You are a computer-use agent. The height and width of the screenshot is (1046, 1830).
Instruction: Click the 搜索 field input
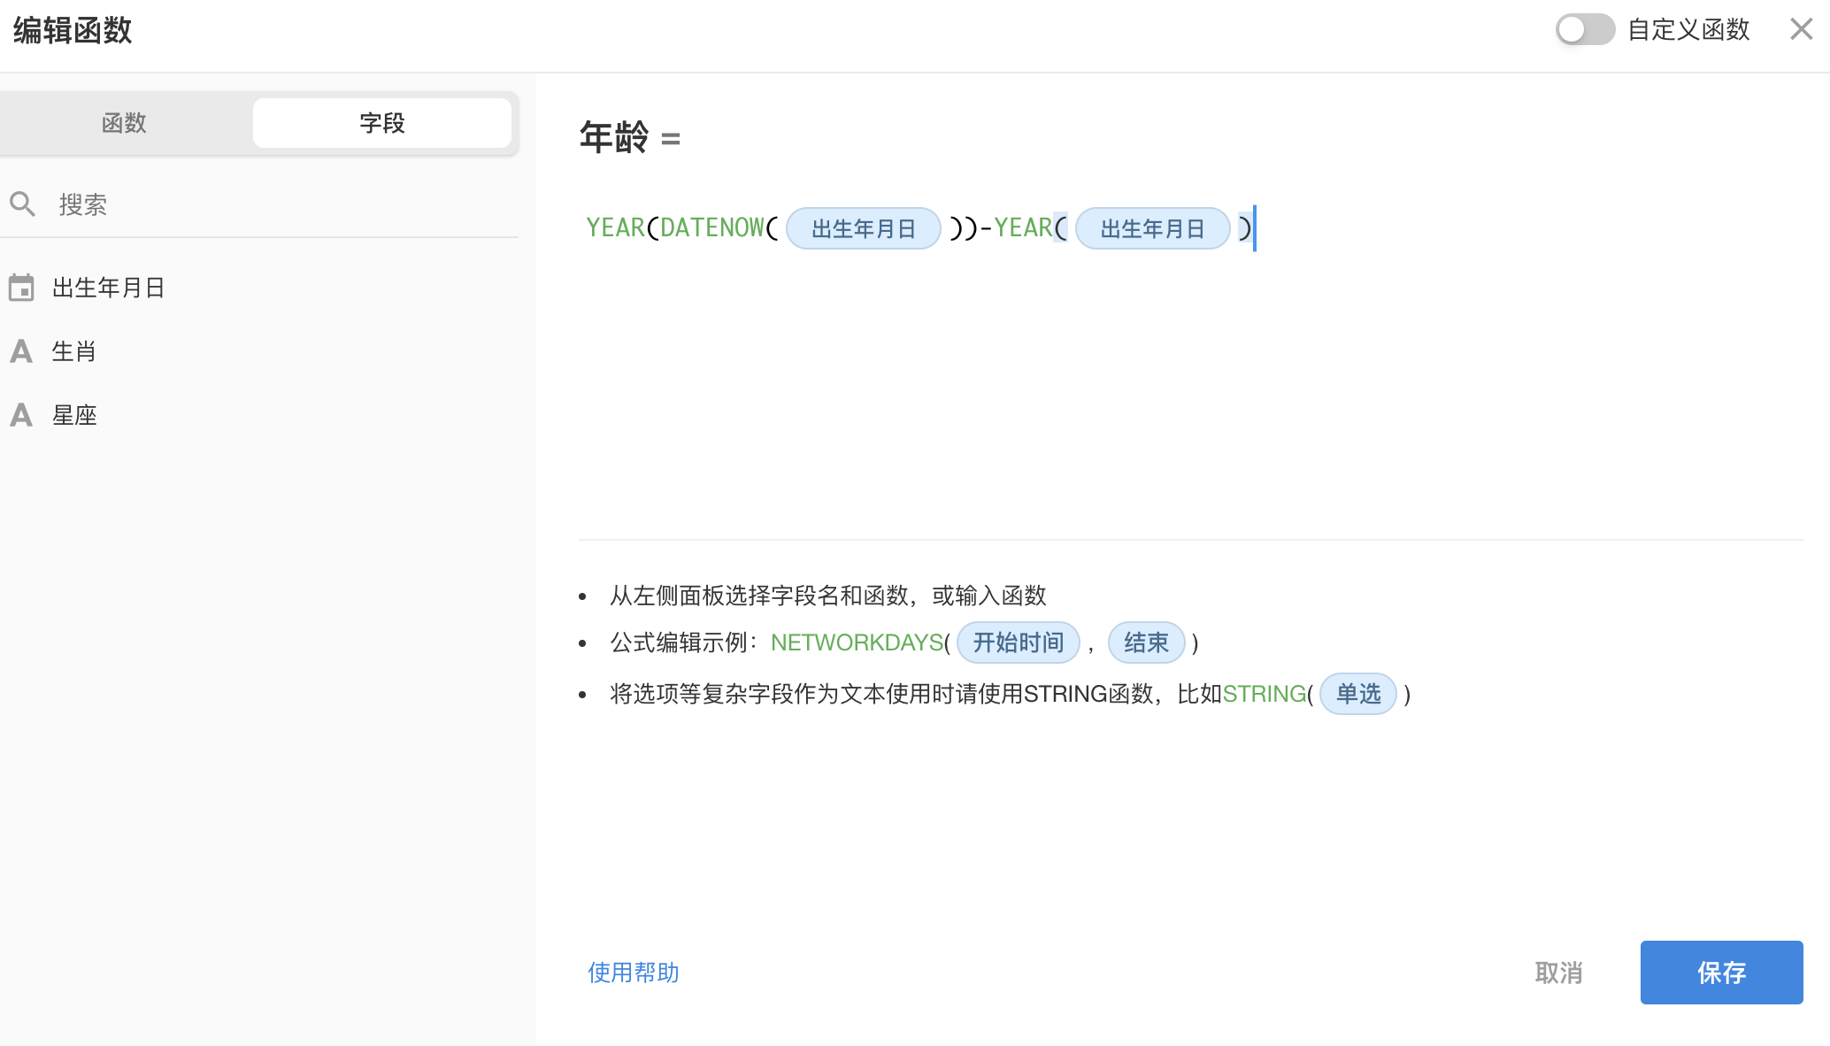point(283,204)
